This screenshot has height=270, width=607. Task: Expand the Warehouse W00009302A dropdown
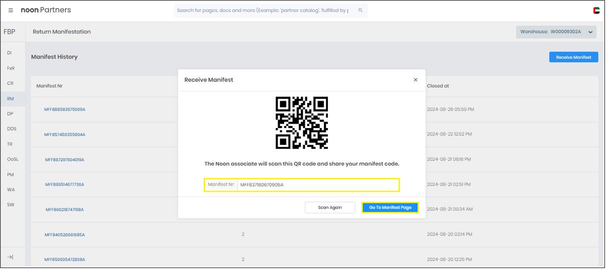click(x=556, y=32)
